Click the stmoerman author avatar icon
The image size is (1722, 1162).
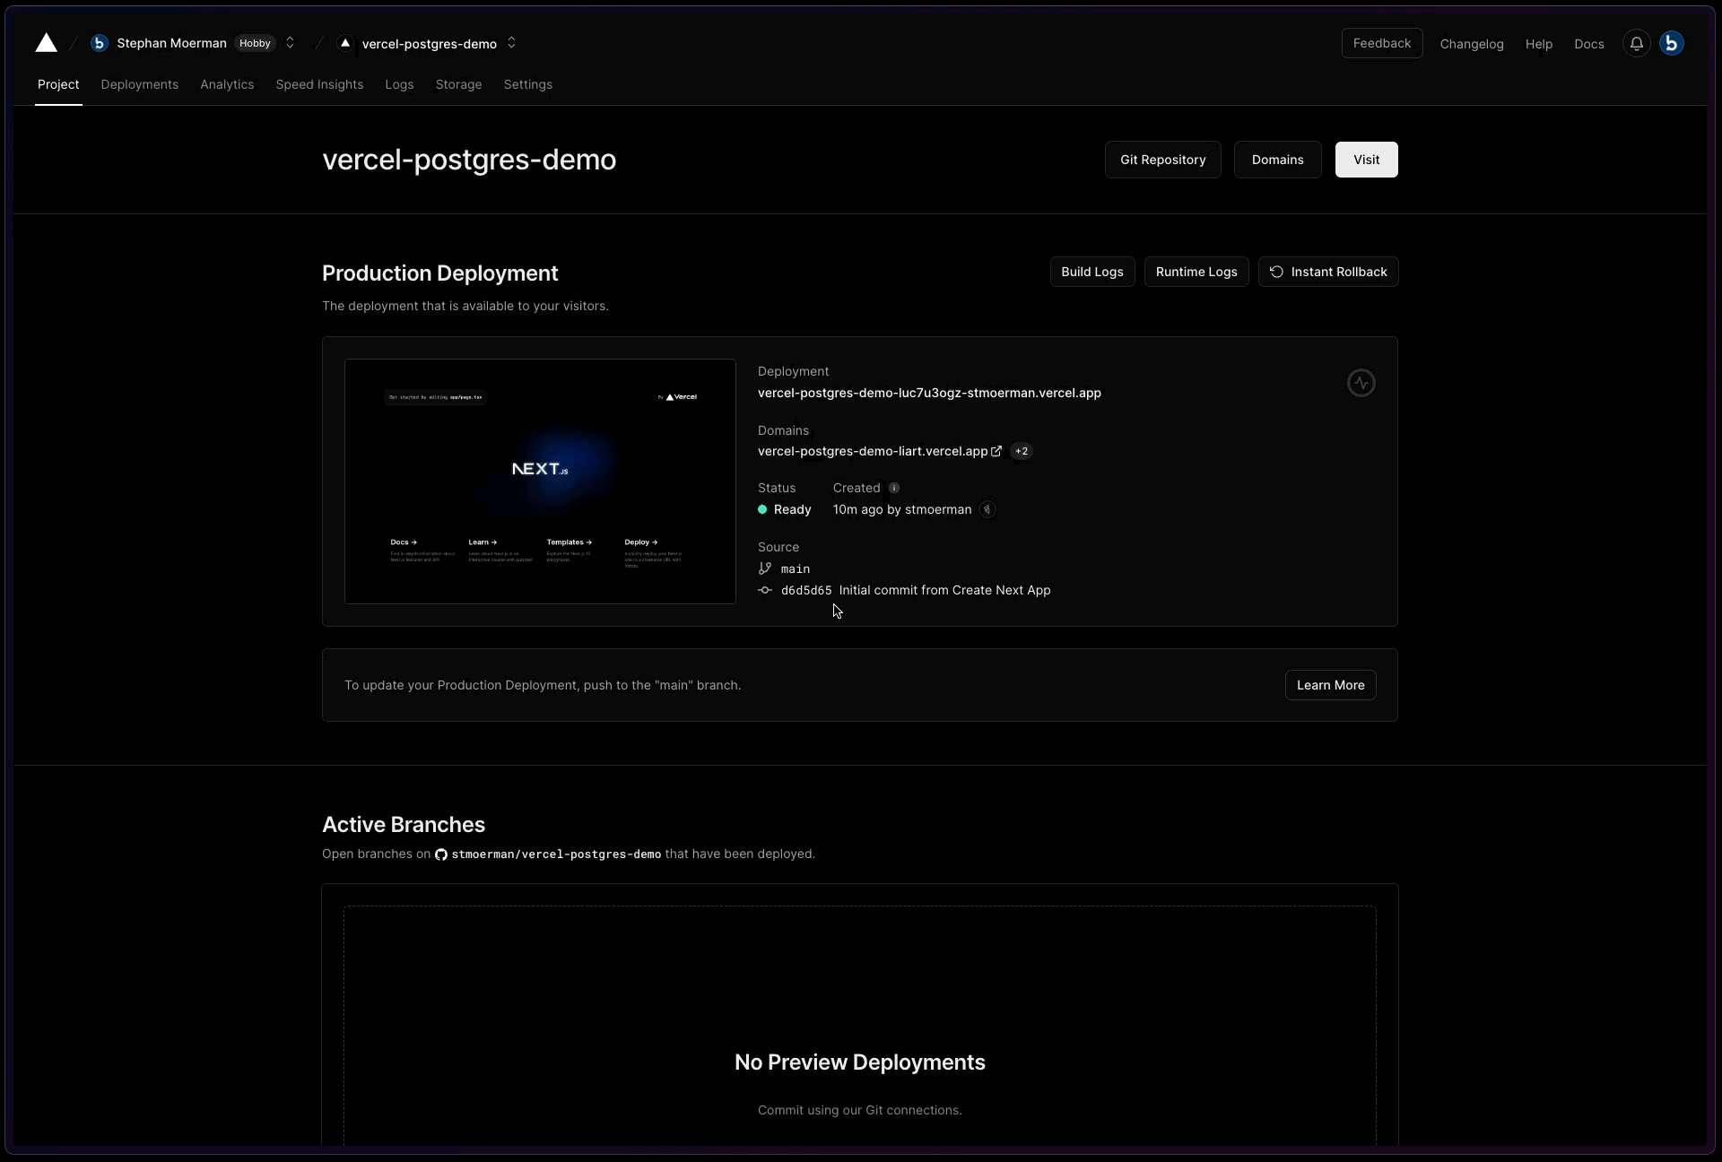click(987, 510)
